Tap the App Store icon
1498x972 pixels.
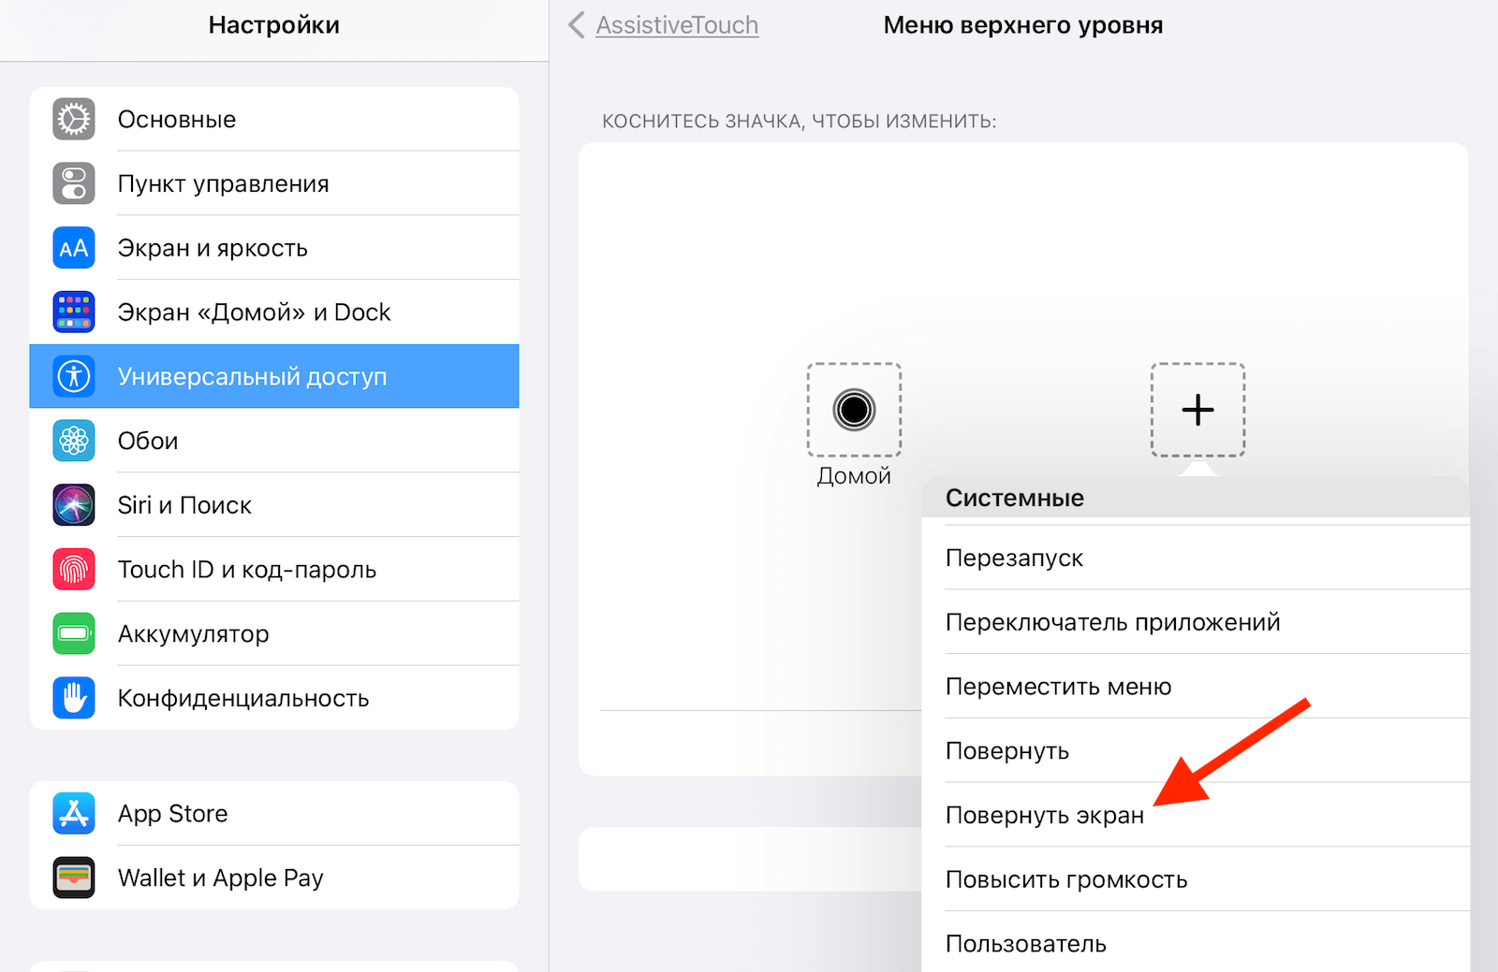pos(74,814)
